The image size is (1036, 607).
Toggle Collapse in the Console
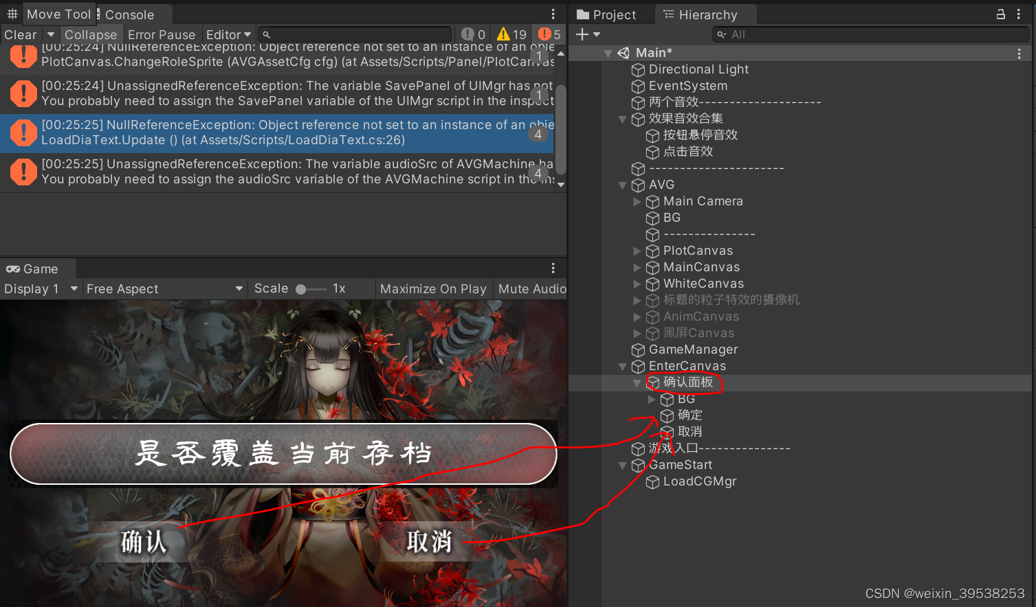91,34
